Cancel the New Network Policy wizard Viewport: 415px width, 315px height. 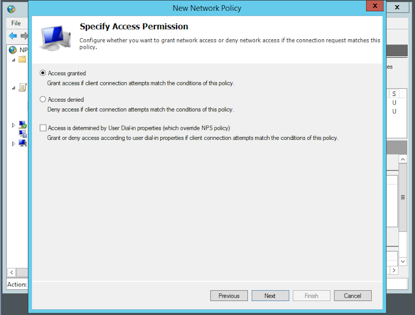353,296
